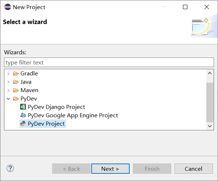The height and width of the screenshot is (181, 218).
Task: Click the PyDev folder icon
Action: (x=16, y=99)
